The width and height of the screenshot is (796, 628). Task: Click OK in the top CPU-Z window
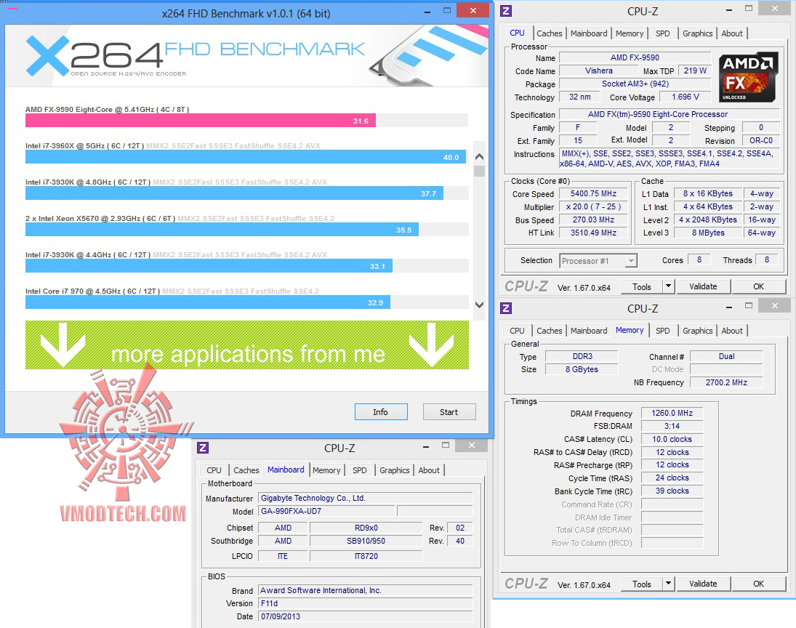coord(758,286)
